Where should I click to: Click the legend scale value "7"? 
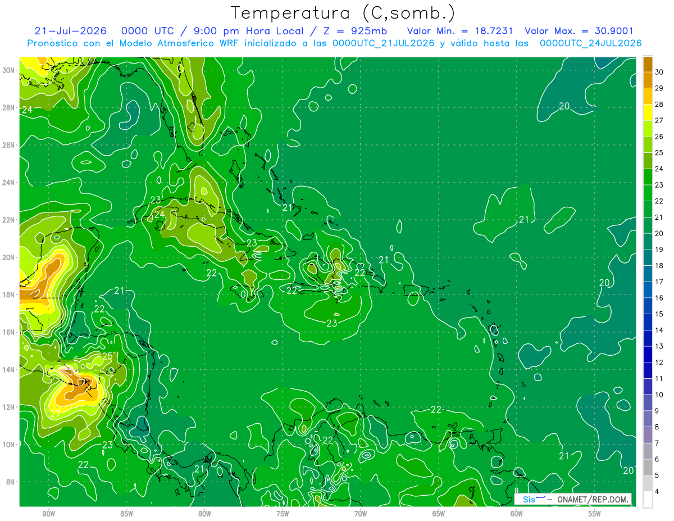pyautogui.click(x=657, y=443)
